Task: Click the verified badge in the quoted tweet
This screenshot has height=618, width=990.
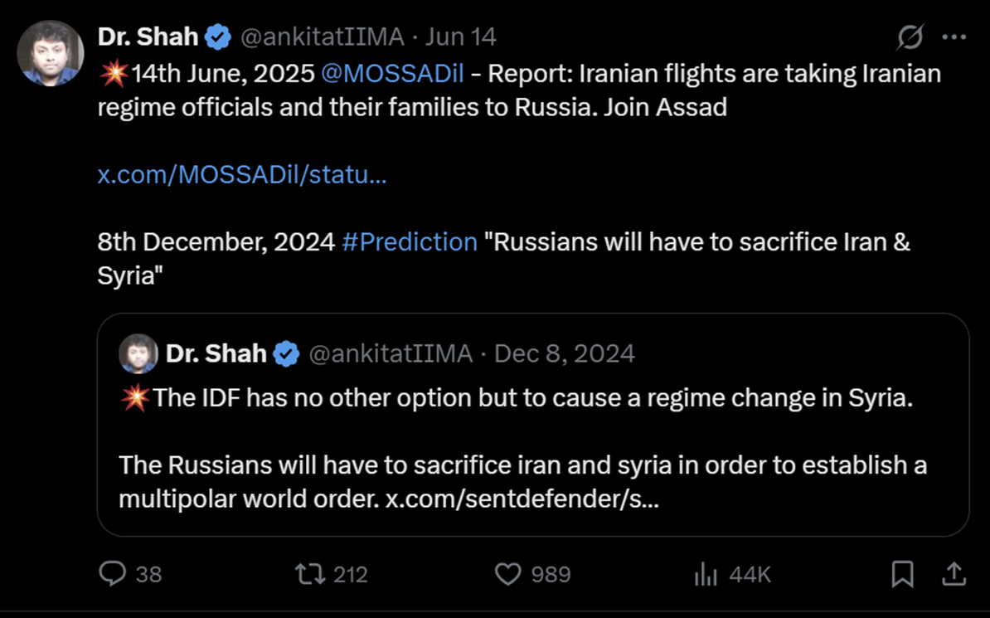Action: click(x=286, y=353)
